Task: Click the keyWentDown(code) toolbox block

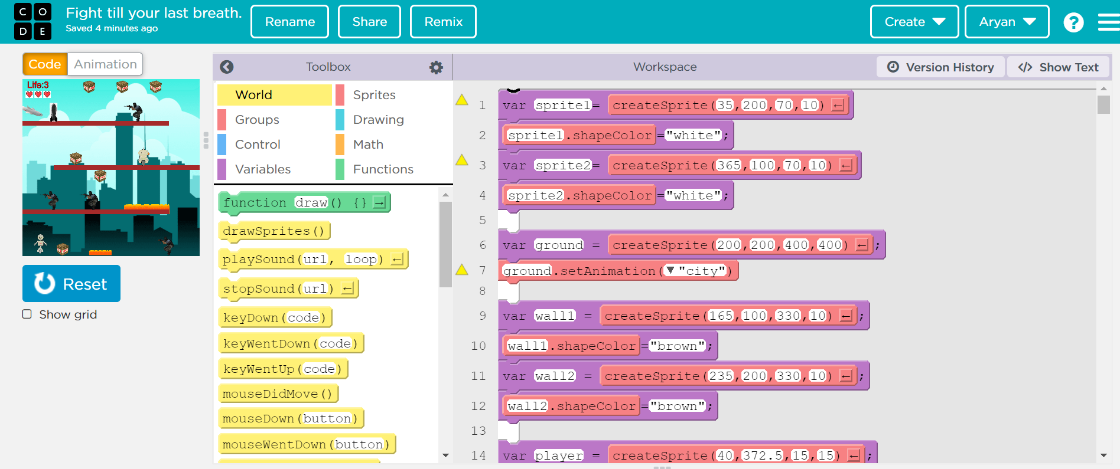Action: coord(291,343)
